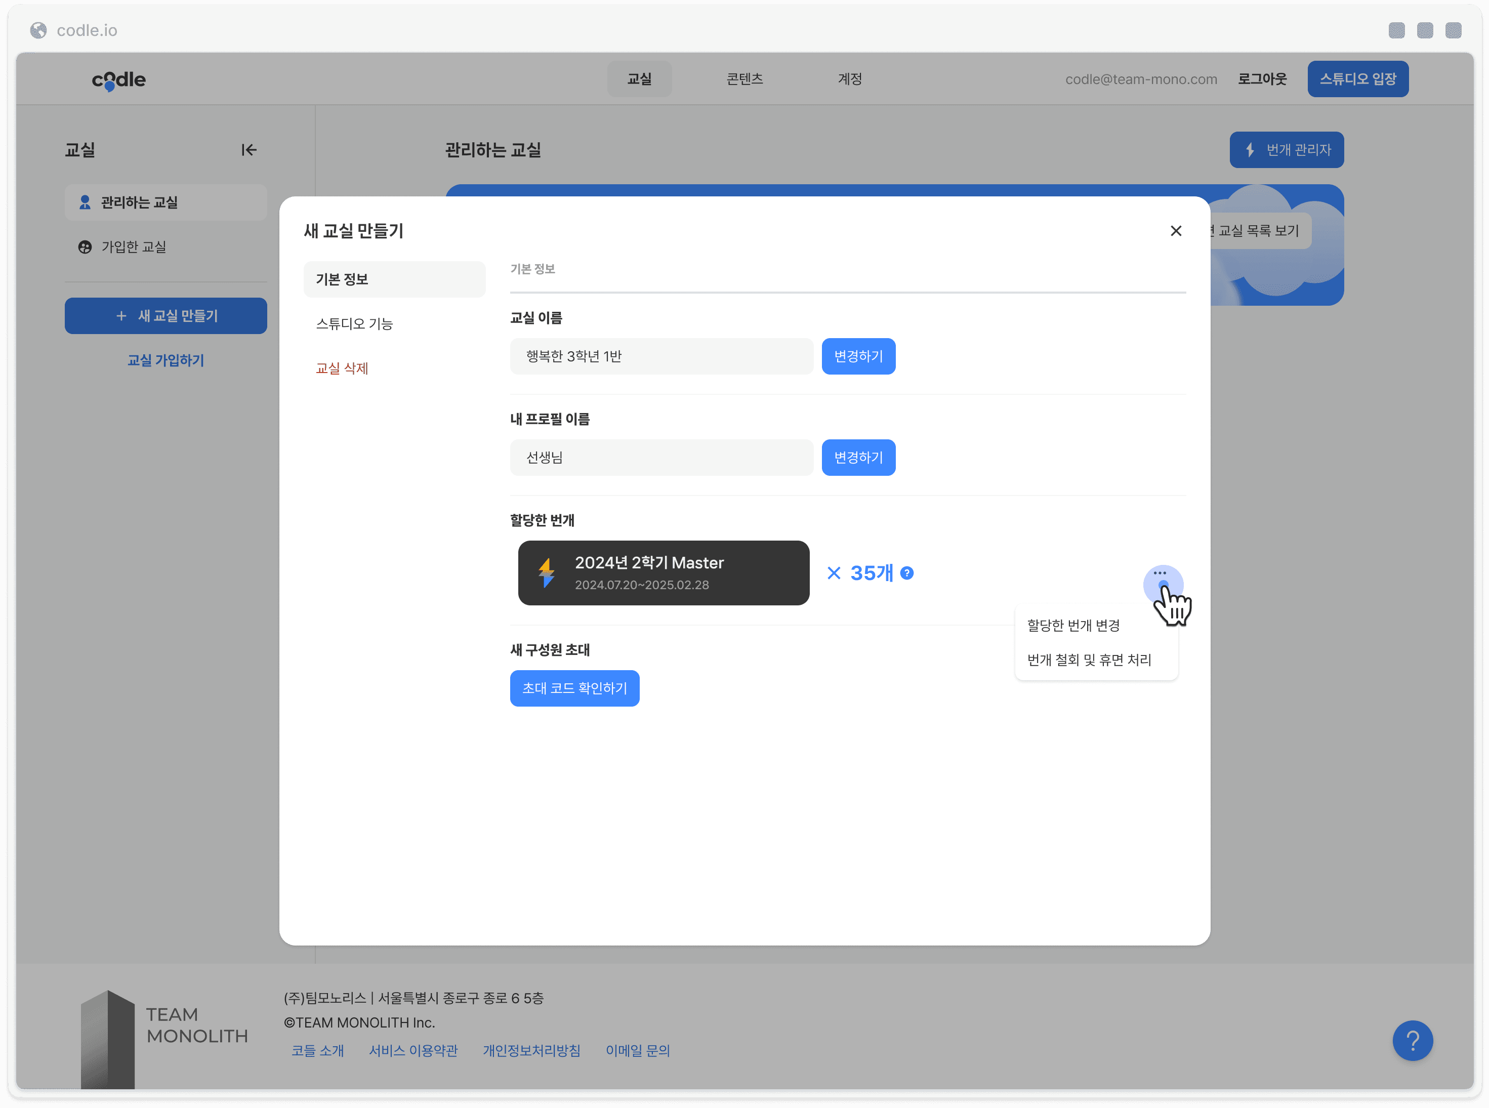Image resolution: width=1489 pixels, height=1108 pixels.
Task: Open the blue help question mark bubble
Action: pyautogui.click(x=1412, y=1040)
